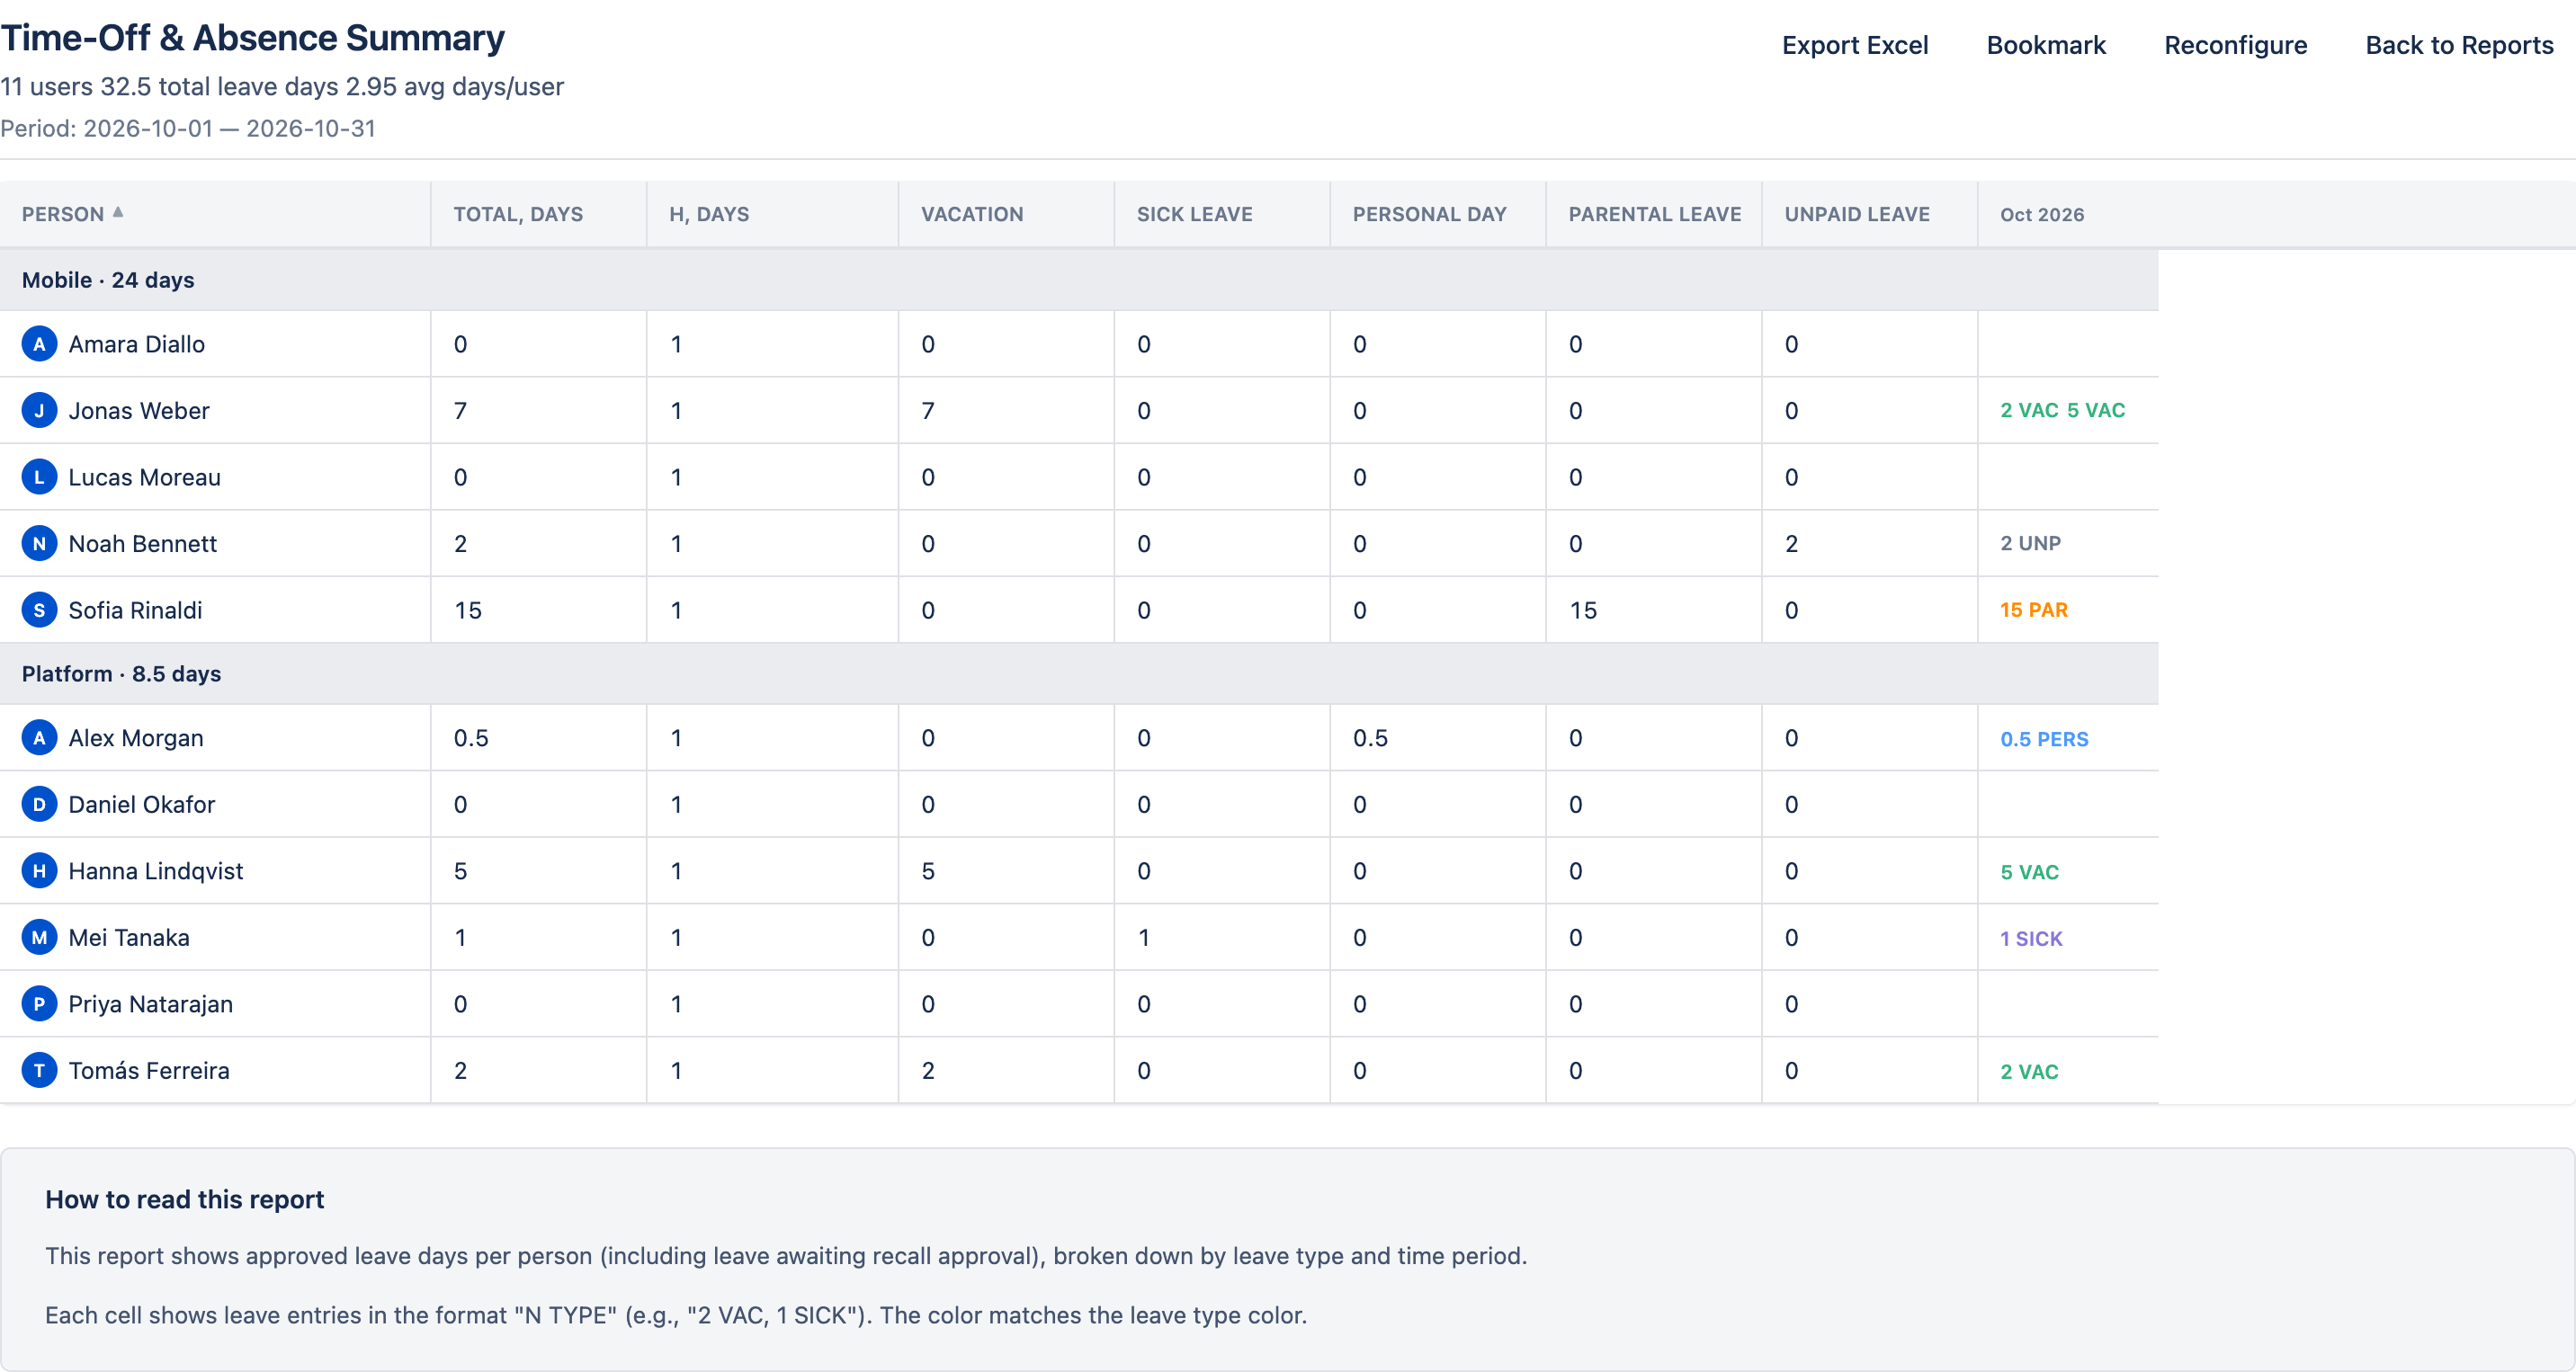Click the 15 PAR entry for Sofia Rinaldi

pyautogui.click(x=2033, y=610)
